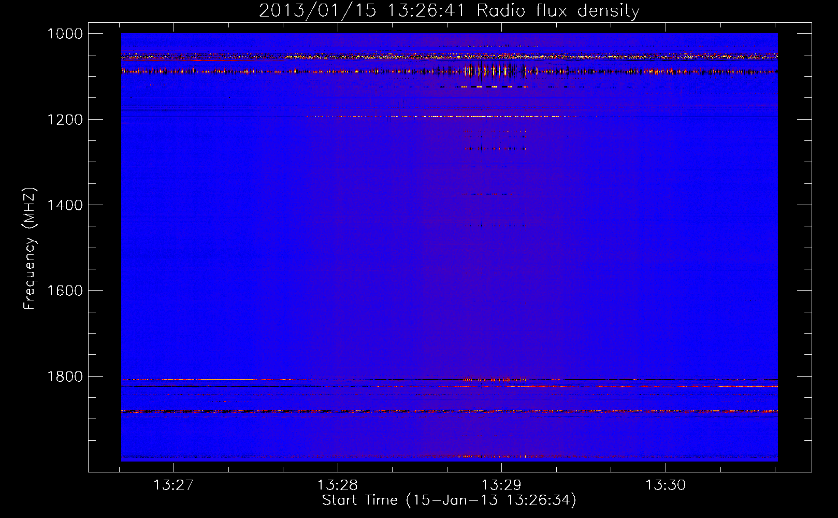This screenshot has height=518, width=838.
Task: Click the 1800 frequency tick label
Action: click(65, 377)
